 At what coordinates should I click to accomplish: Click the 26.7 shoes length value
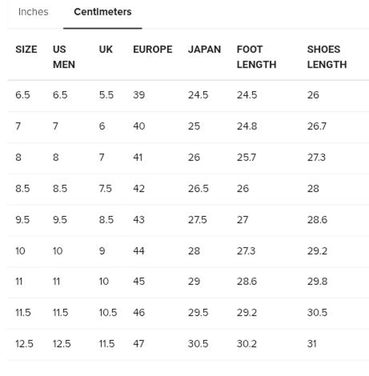(317, 126)
